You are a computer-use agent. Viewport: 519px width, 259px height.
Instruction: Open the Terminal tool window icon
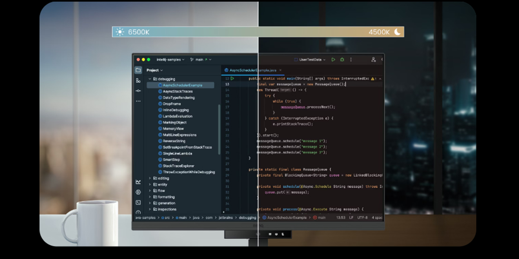point(138,202)
